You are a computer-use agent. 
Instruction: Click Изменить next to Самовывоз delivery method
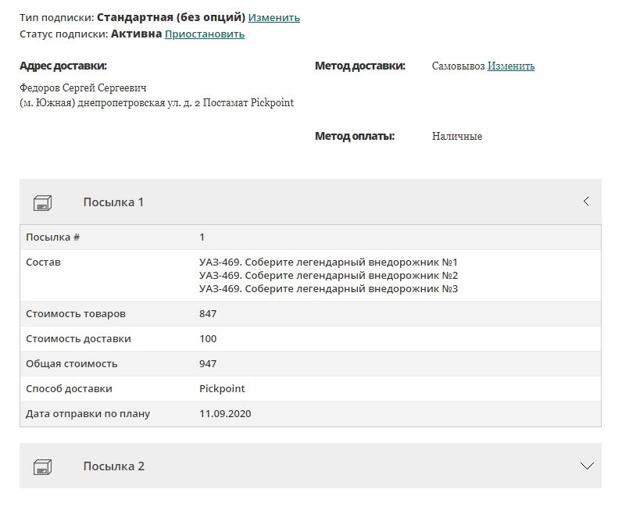point(511,66)
